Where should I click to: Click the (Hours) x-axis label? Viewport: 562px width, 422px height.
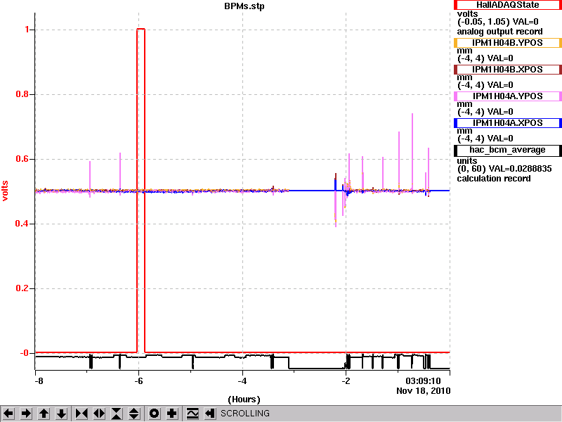244,399
